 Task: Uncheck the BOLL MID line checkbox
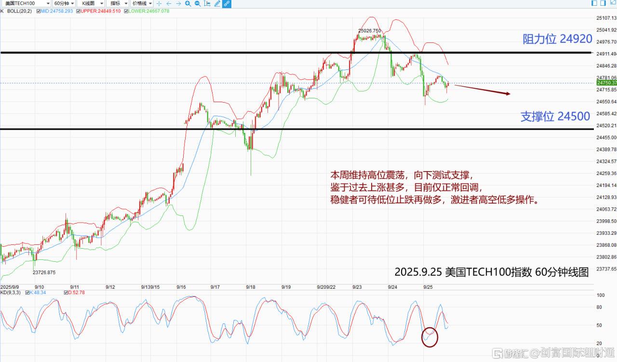tap(38, 11)
